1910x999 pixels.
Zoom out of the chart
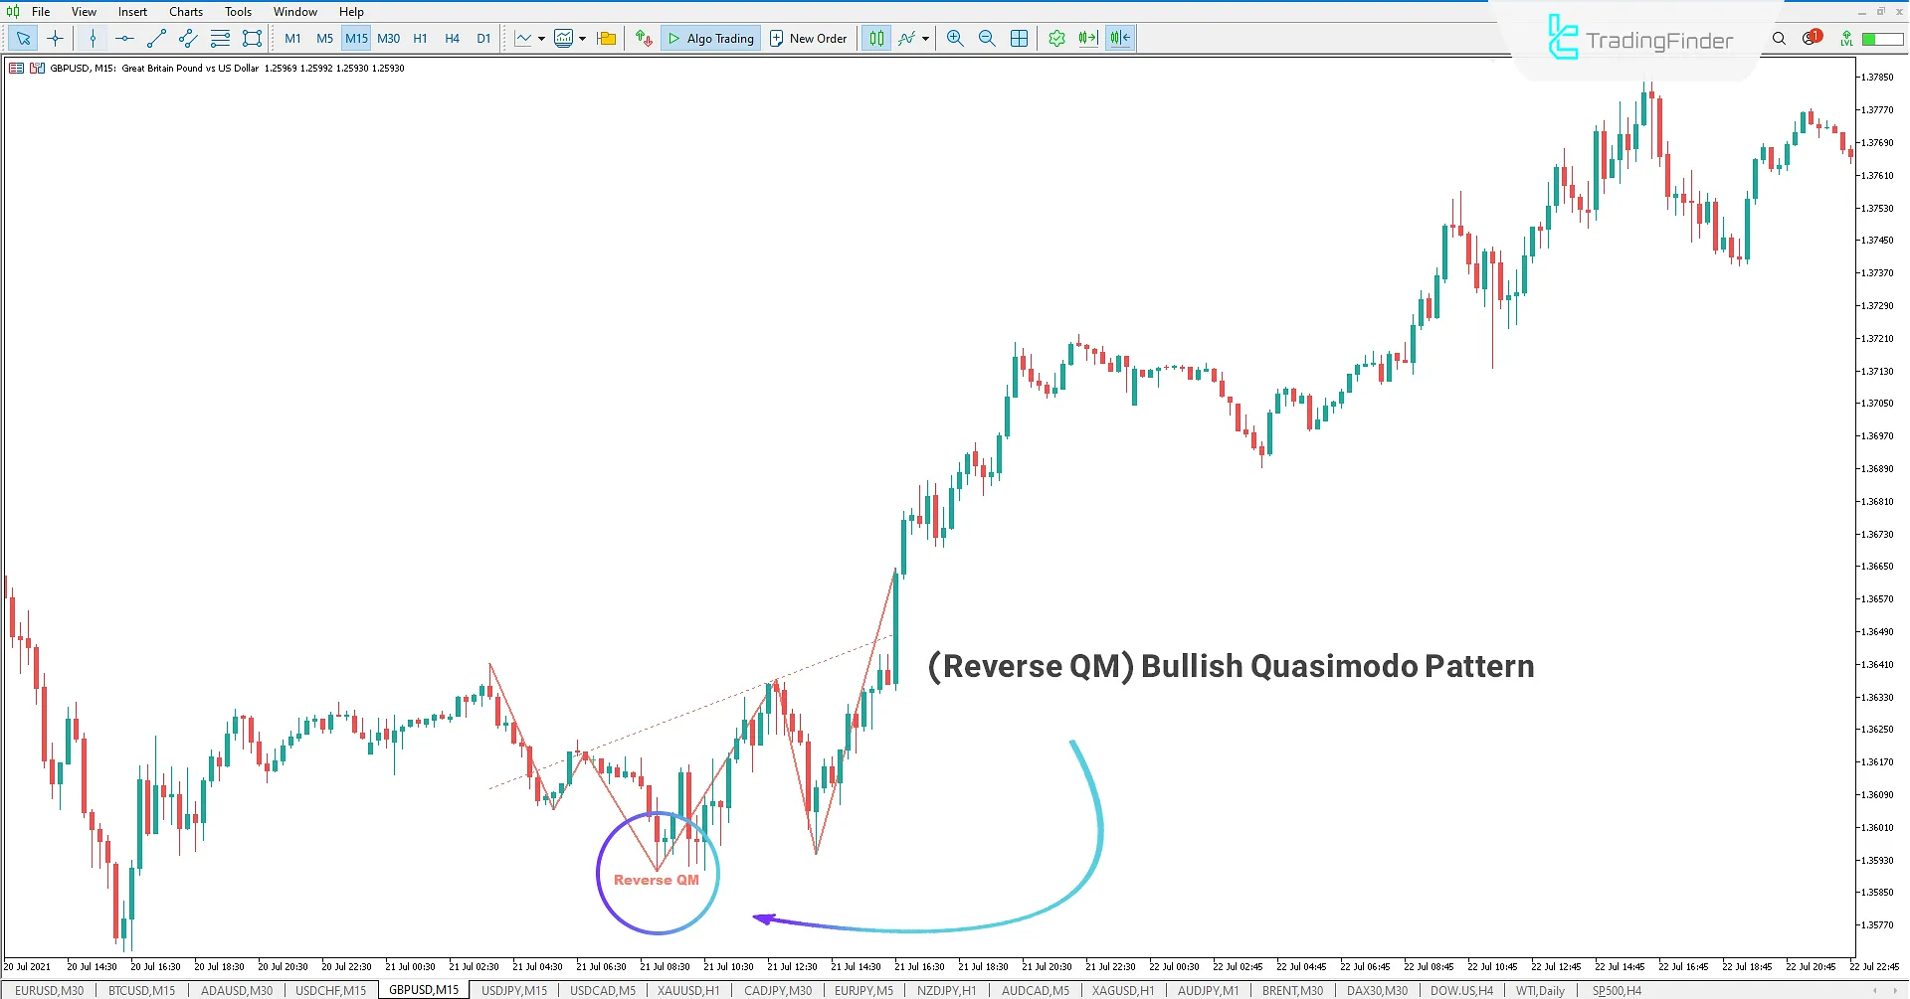click(x=987, y=39)
